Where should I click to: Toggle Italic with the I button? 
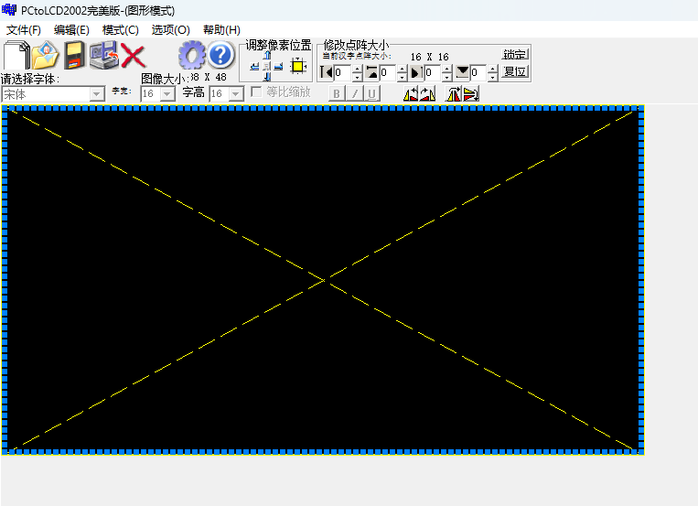[x=354, y=94]
